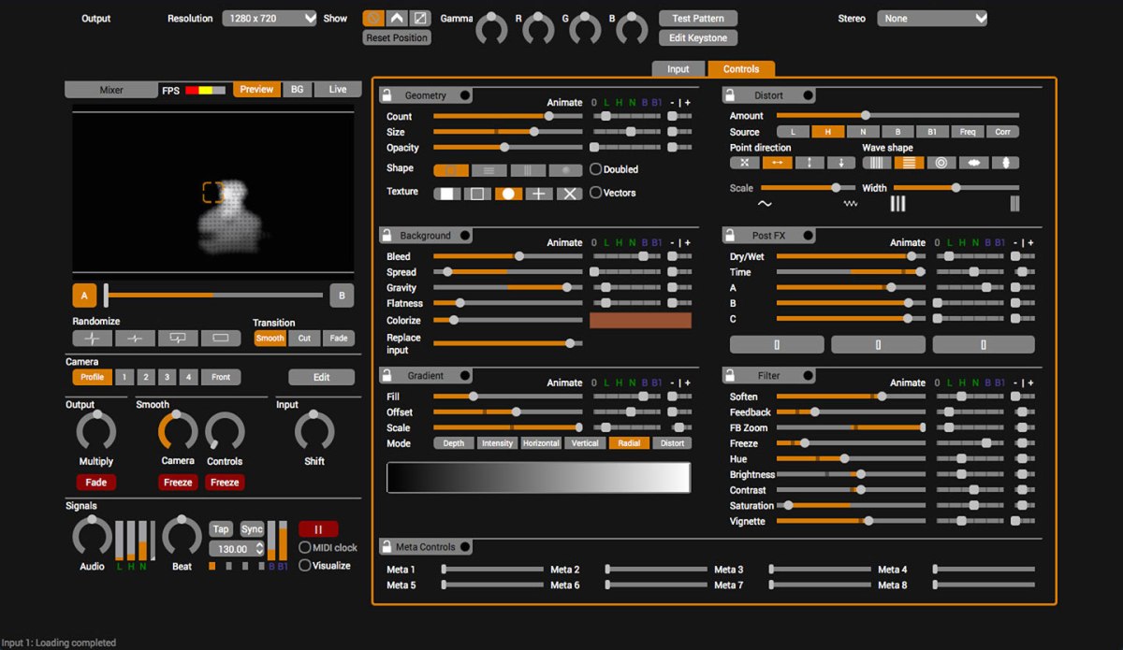Viewport: 1123px width, 650px height.
Task: Select the plus-sign texture icon
Action: [538, 194]
